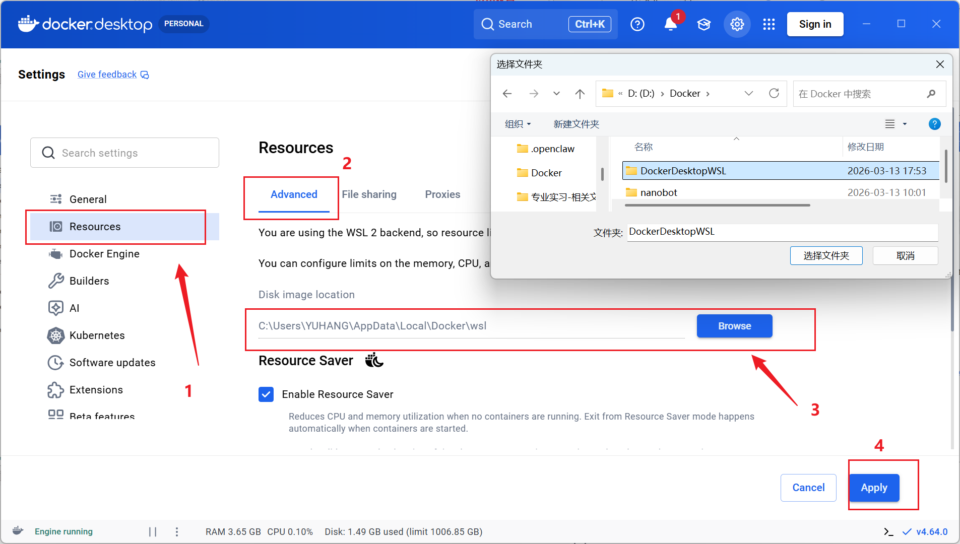
Task: Open the terminal icon in status bar
Action: tap(888, 532)
